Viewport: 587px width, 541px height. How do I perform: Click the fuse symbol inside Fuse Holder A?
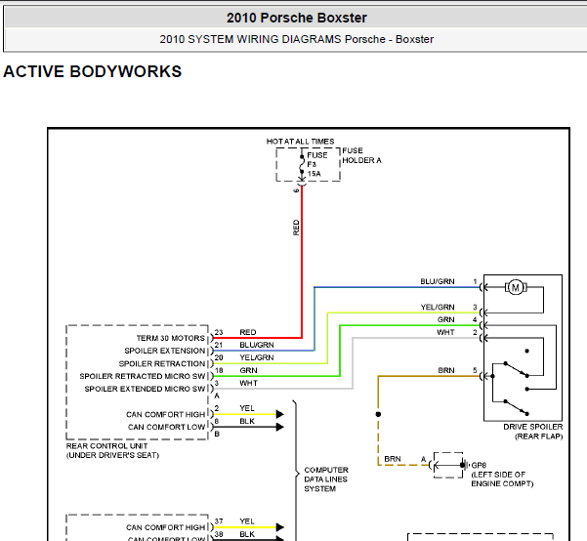tap(302, 164)
